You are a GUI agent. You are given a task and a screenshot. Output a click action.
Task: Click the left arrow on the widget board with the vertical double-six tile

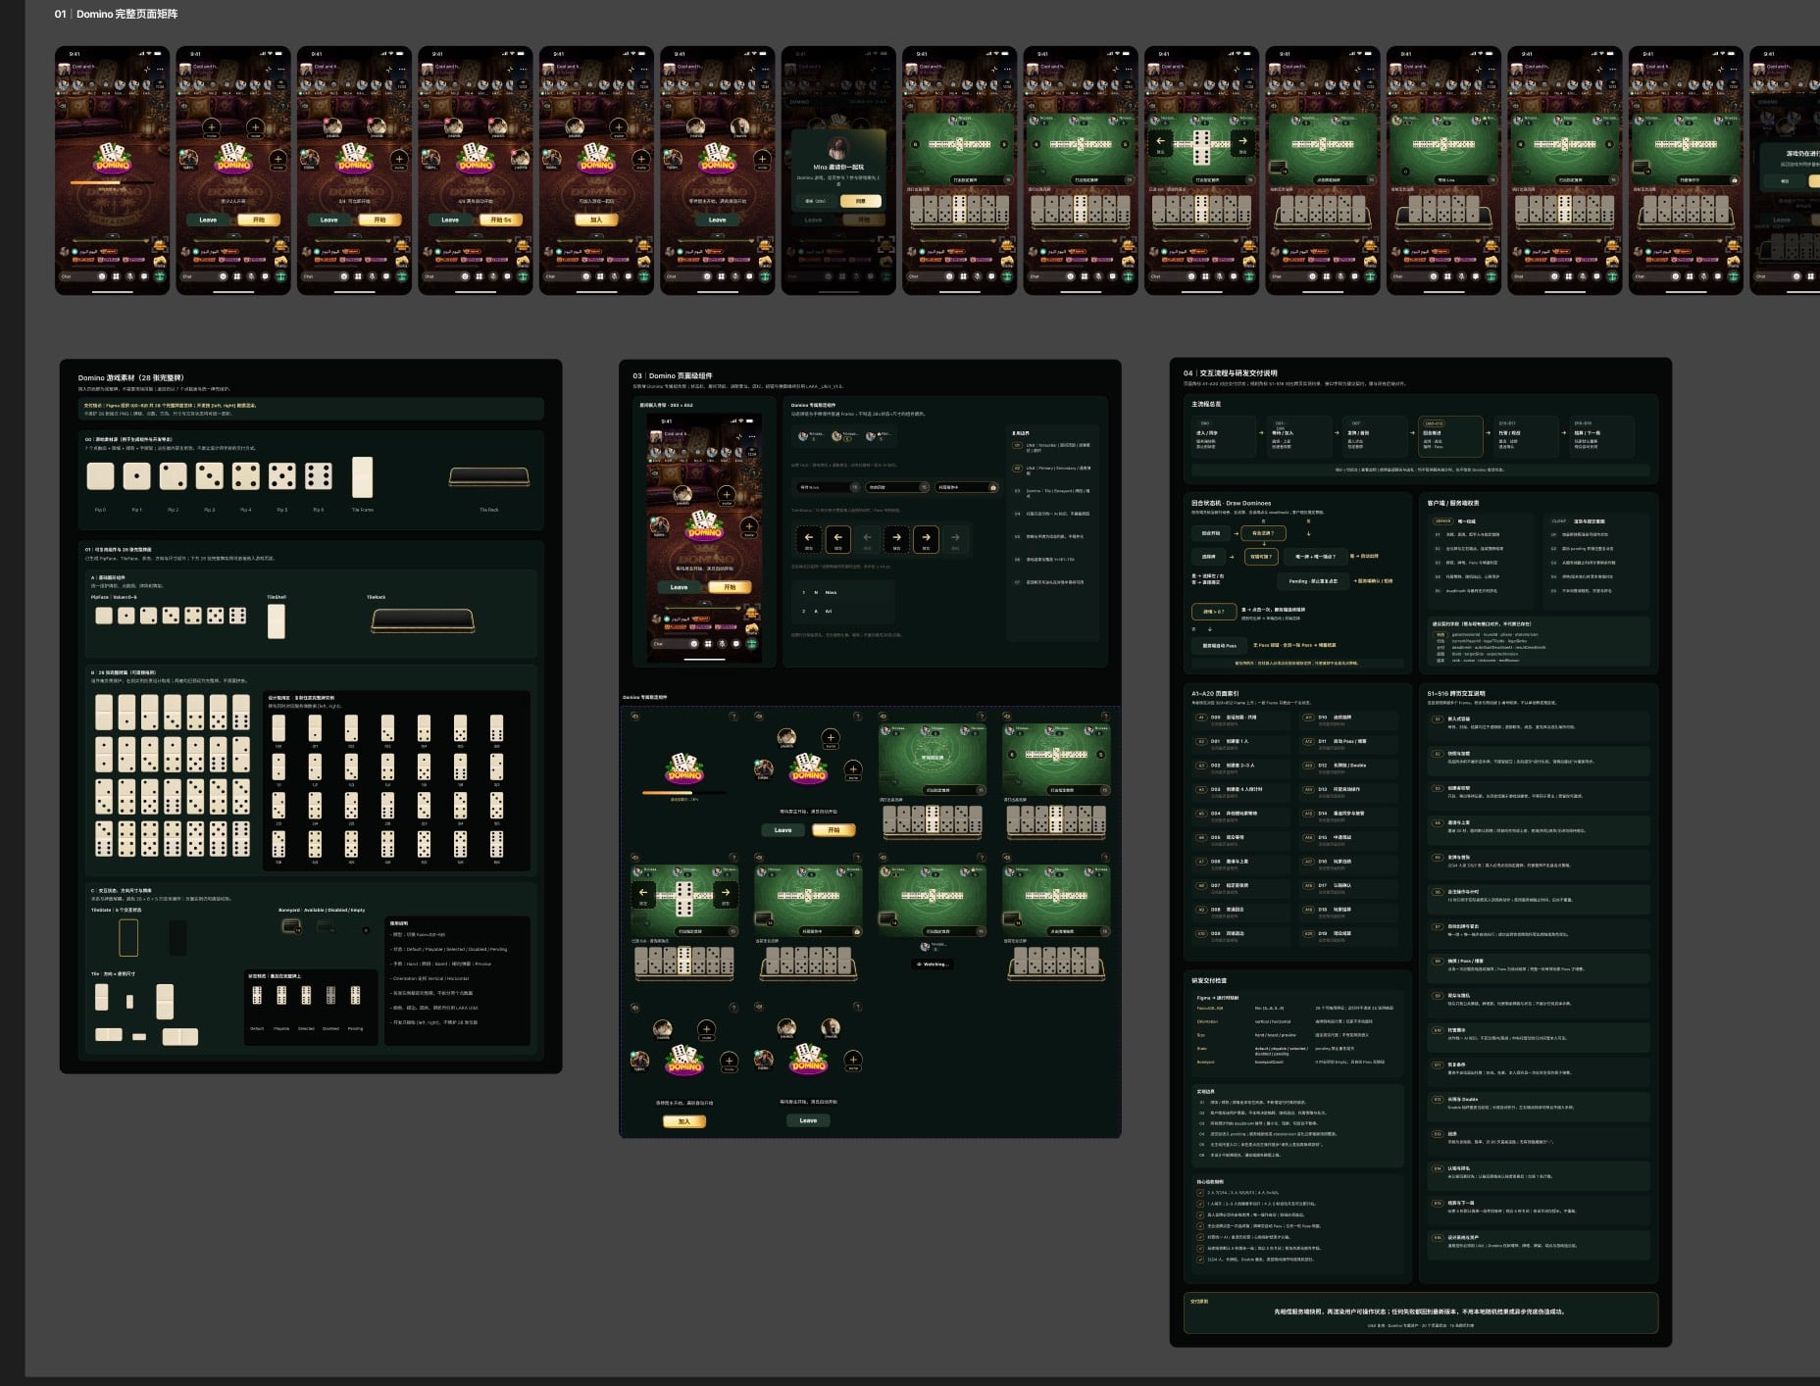[643, 895]
